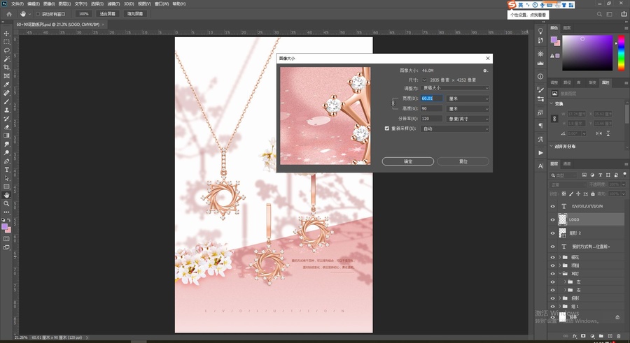This screenshot has width=630, height=343.
Task: Click the Home icon in options bar
Action: [x=9, y=14]
